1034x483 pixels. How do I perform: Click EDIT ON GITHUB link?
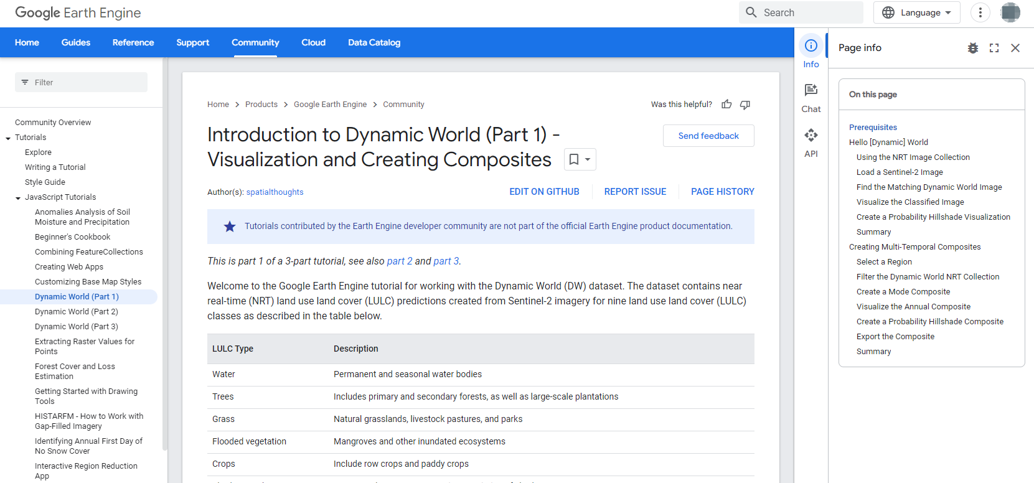click(544, 192)
